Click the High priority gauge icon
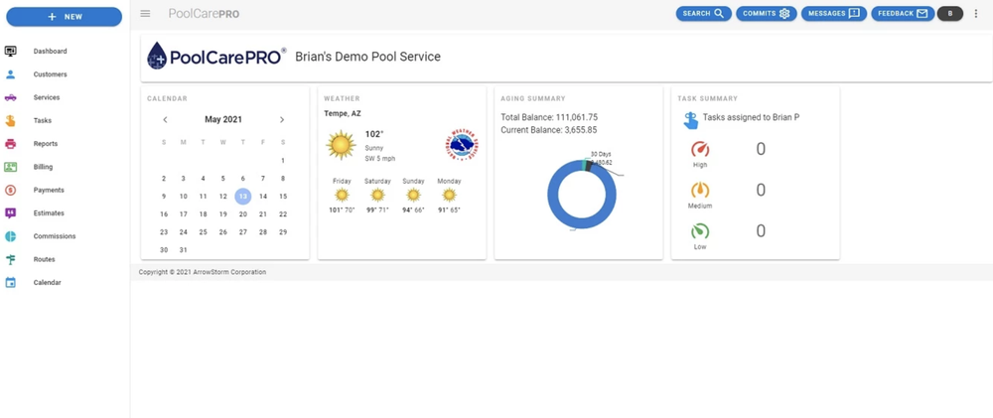This screenshot has width=993, height=418. pyautogui.click(x=700, y=150)
